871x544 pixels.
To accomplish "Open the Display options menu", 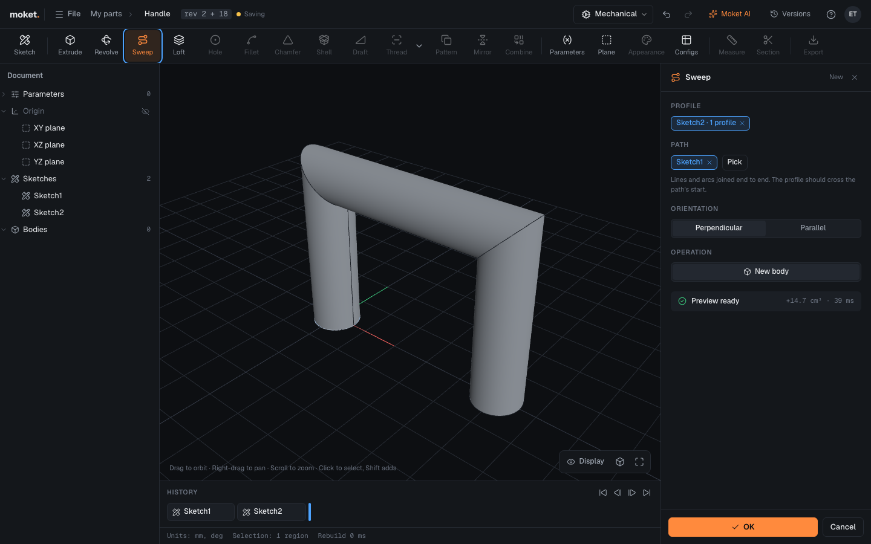I will coord(586,462).
